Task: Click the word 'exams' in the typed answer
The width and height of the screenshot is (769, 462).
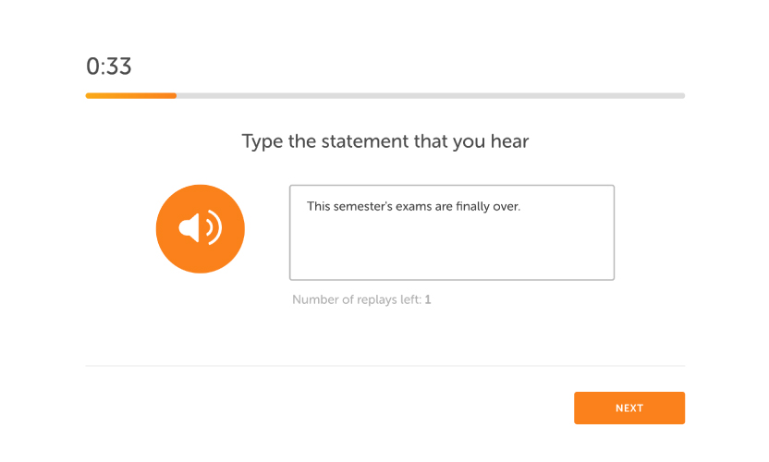Action: (413, 206)
